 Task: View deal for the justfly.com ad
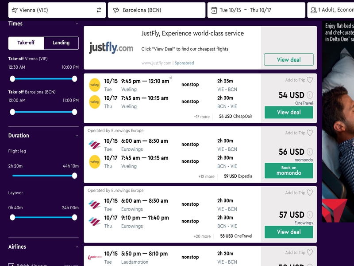[x=289, y=59]
